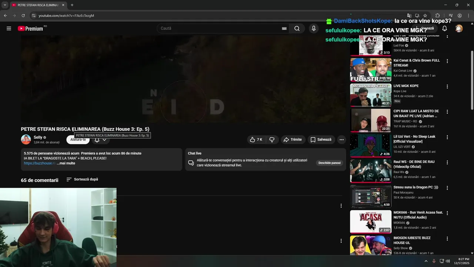This screenshot has width=474, height=267.
Task: Open the YouTube guide hamburger menu
Action: coord(9,29)
